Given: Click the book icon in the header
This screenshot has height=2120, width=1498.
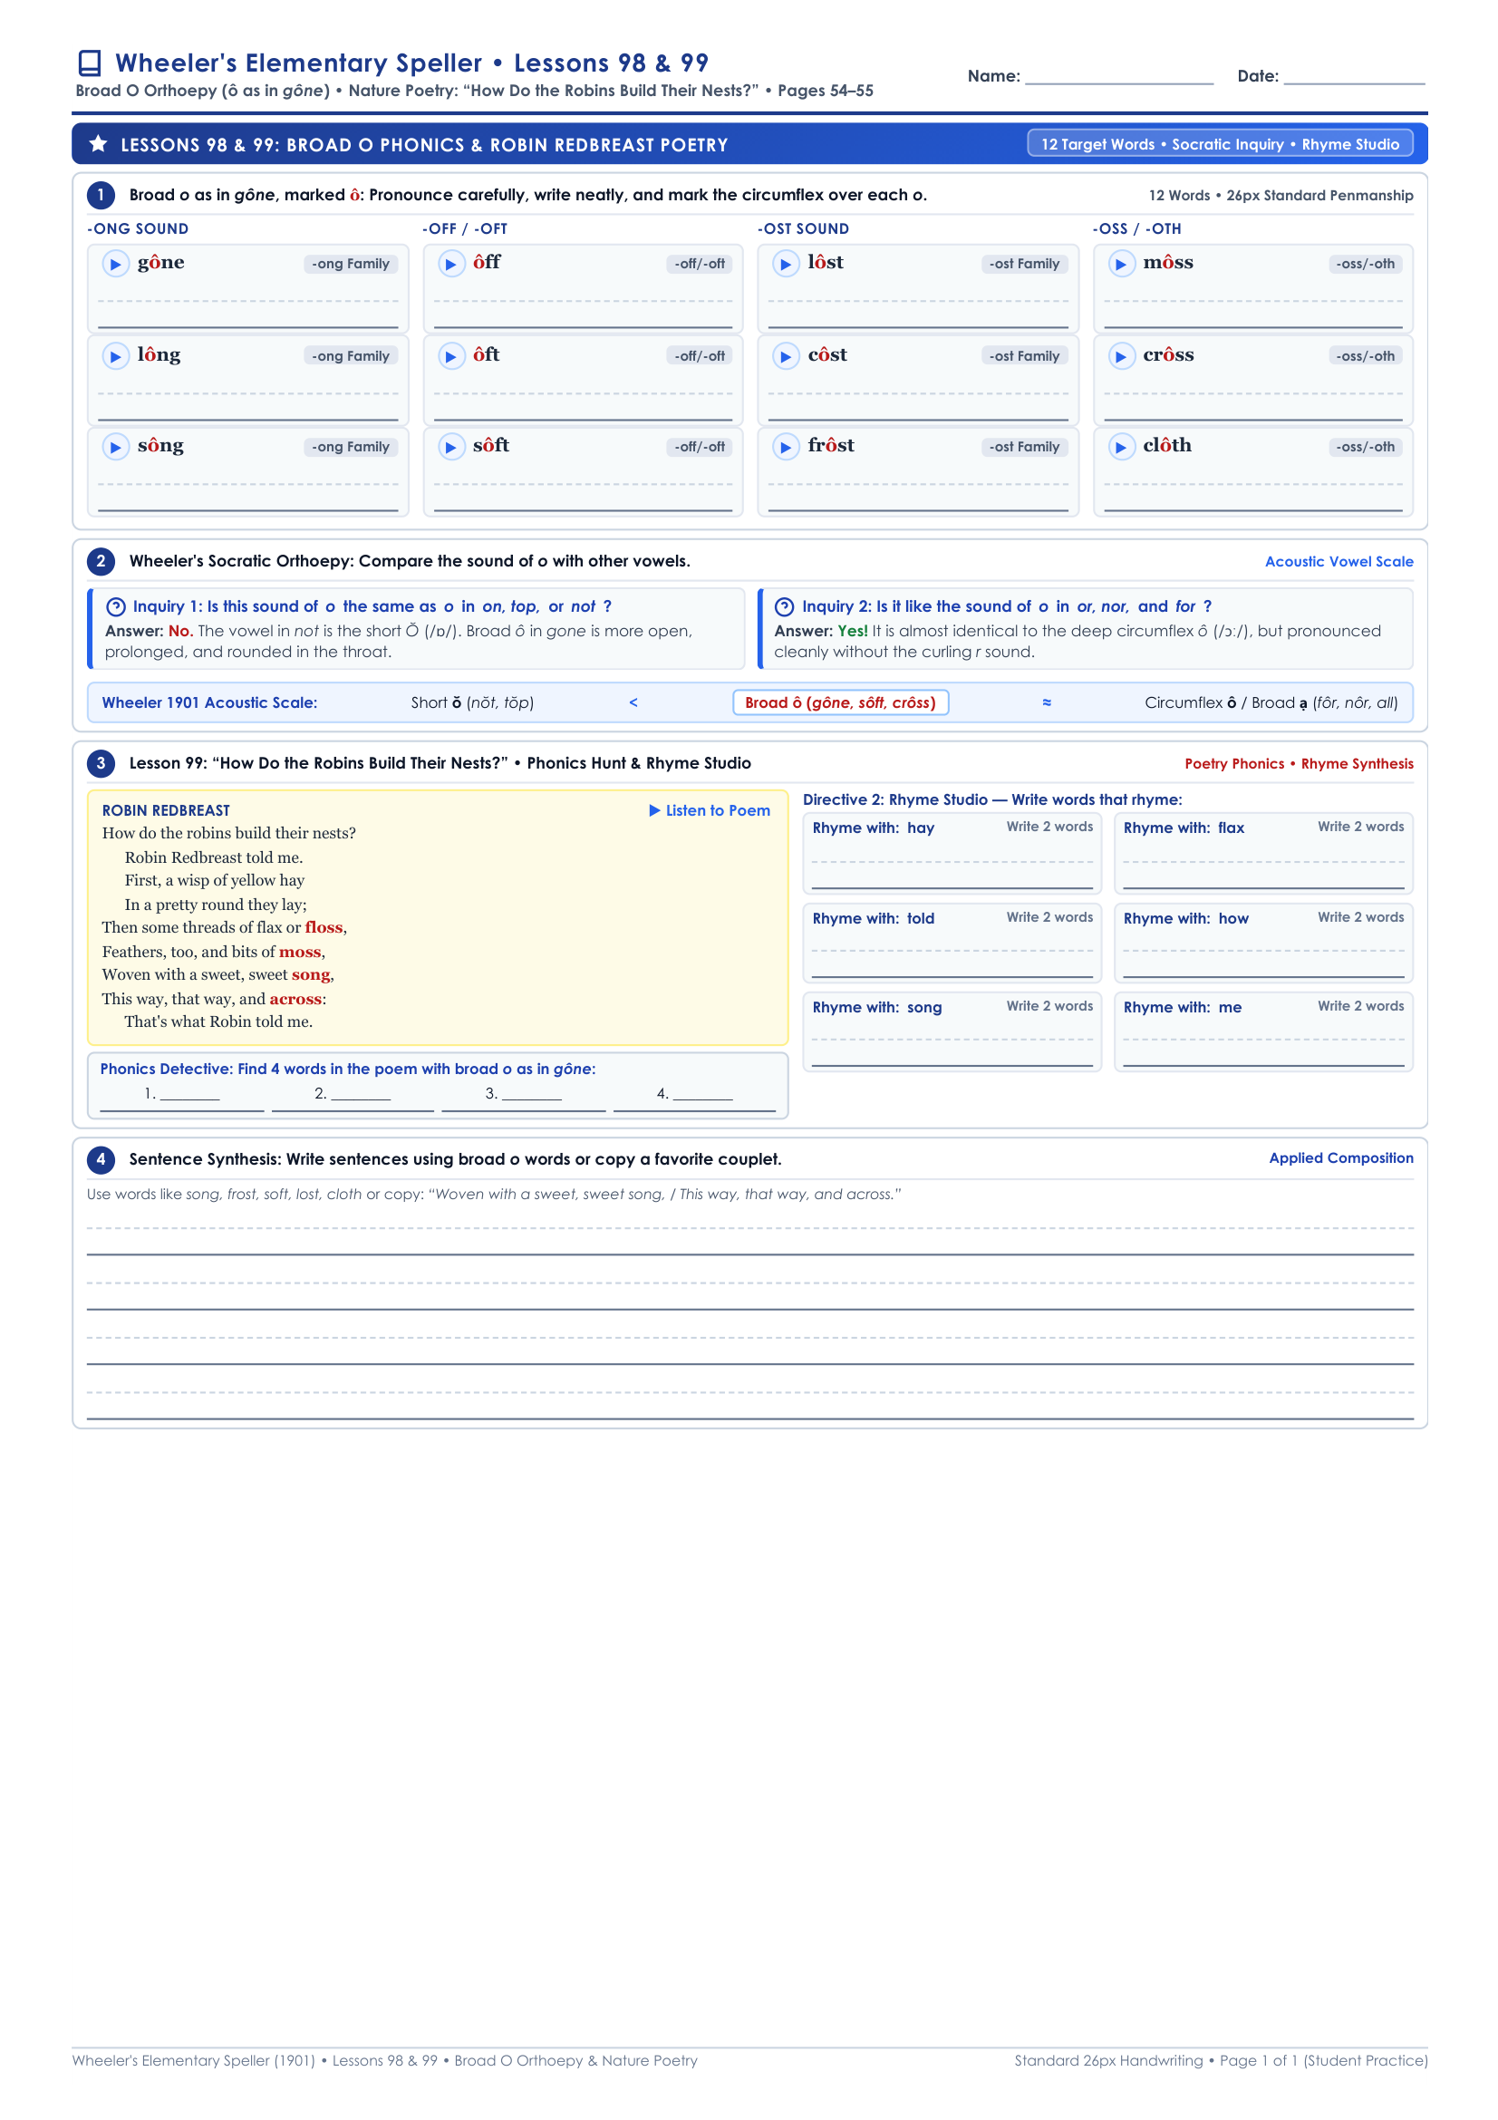Looking at the screenshot, I should coord(90,63).
